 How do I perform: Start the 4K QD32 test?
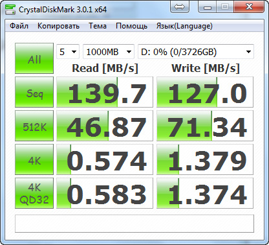coord(34,193)
